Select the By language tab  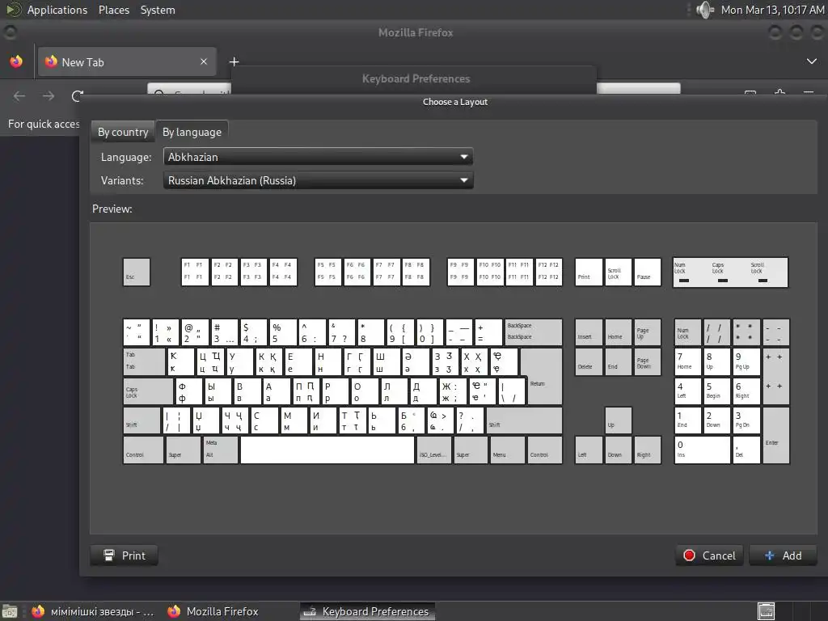coord(192,132)
